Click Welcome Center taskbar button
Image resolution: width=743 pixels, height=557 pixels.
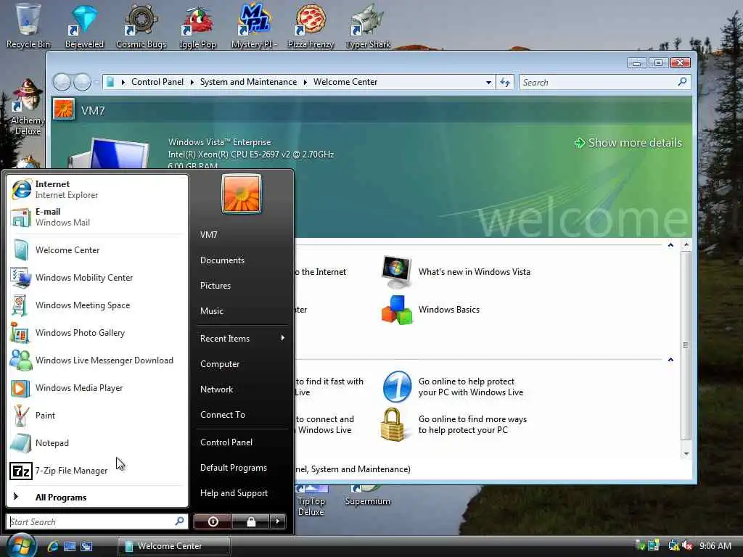174,546
